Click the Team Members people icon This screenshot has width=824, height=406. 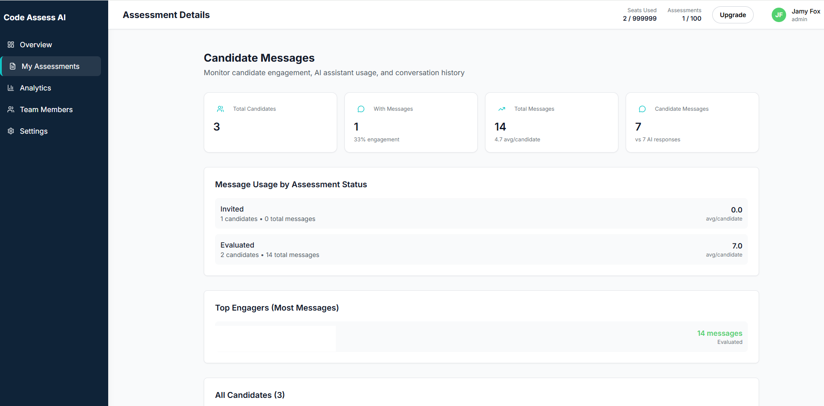11,109
